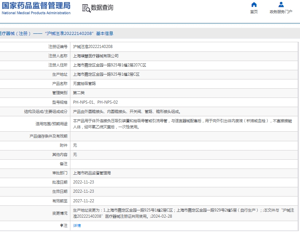Viewport: 300px width, 233px height.
Task: Click product name 无菌抽吸管路
Action: point(84,83)
